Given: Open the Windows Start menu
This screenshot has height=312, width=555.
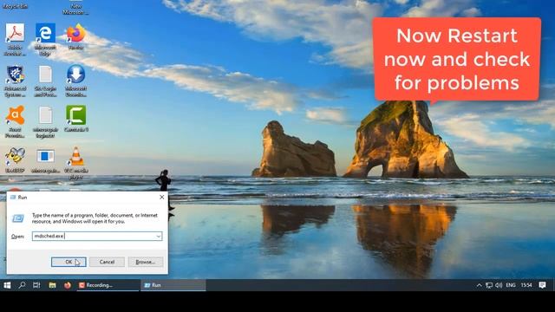Looking at the screenshot, I should (7, 285).
